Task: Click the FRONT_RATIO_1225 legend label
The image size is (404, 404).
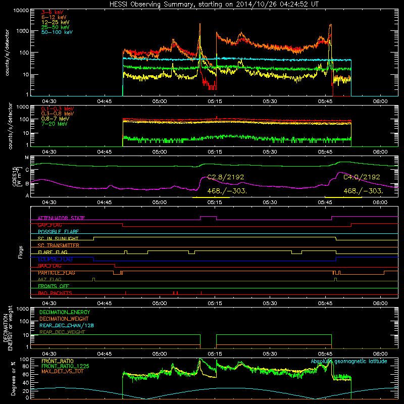Action: (x=65, y=366)
